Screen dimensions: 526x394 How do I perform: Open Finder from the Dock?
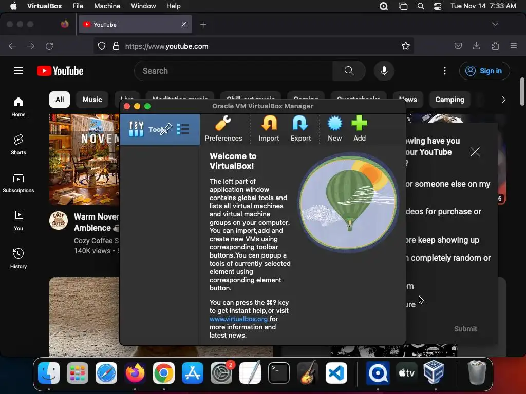coord(49,373)
